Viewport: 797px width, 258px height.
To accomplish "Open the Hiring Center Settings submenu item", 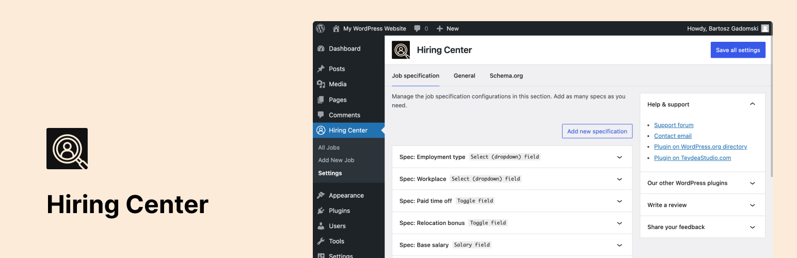I will tap(330, 173).
